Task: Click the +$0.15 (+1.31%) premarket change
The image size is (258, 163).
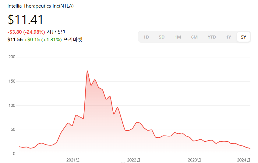Action: [43, 39]
